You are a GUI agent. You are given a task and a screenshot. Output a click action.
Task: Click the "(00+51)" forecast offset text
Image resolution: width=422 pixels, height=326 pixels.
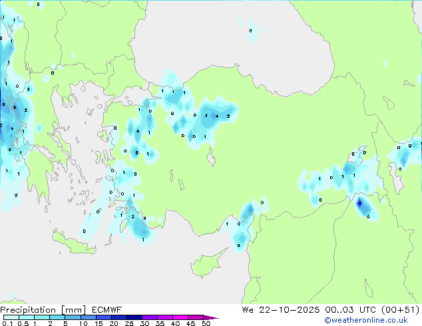401,310
